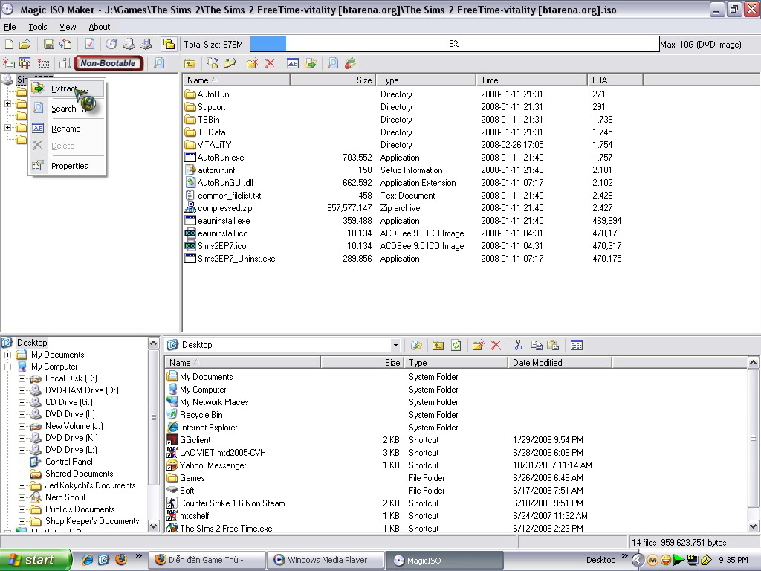This screenshot has width=761, height=571.
Task: Choose Rename from the context menu
Action: tap(67, 129)
